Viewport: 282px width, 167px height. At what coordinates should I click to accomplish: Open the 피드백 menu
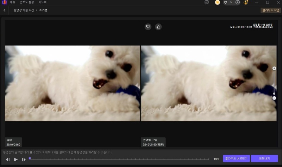[43, 2]
